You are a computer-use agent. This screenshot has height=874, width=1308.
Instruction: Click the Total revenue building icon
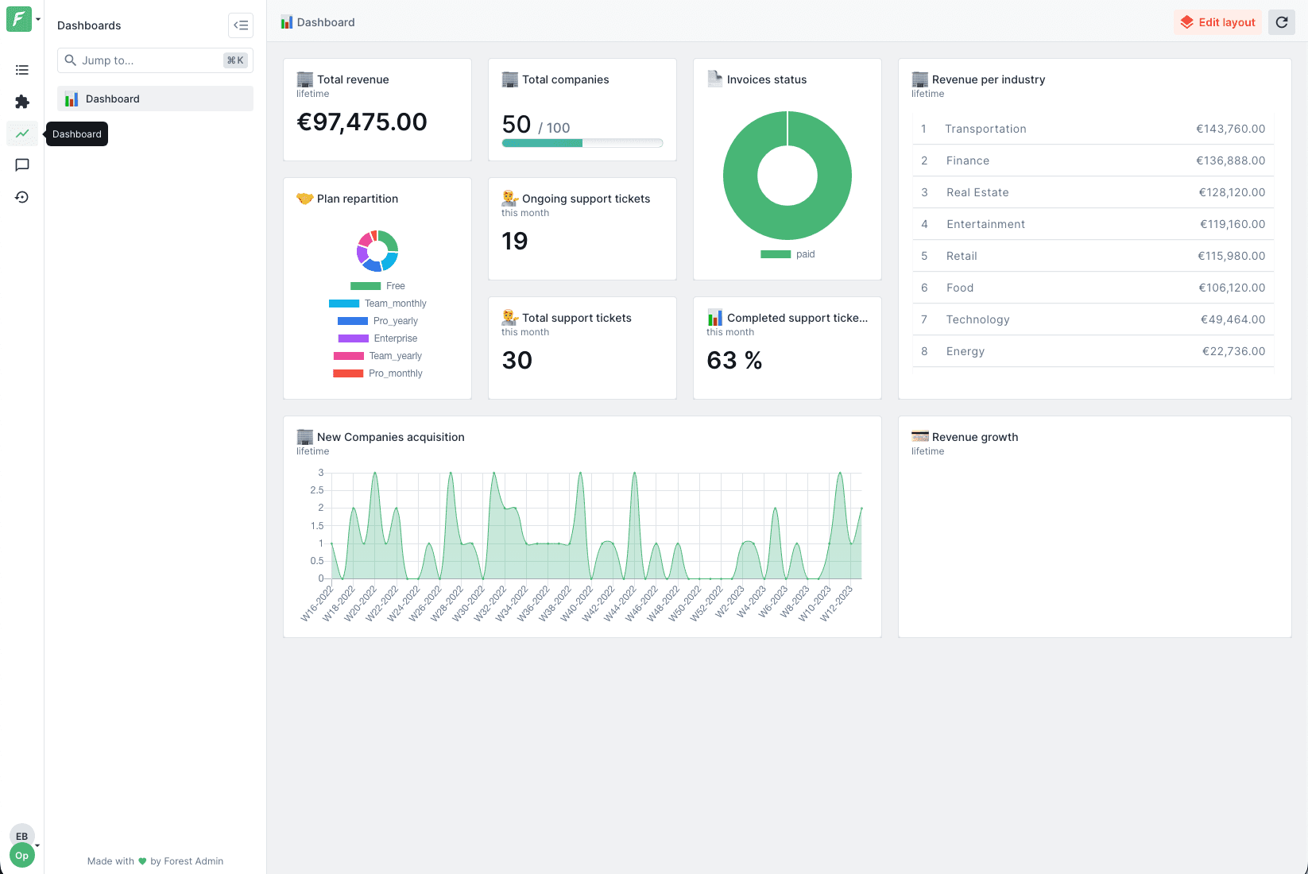(x=305, y=79)
